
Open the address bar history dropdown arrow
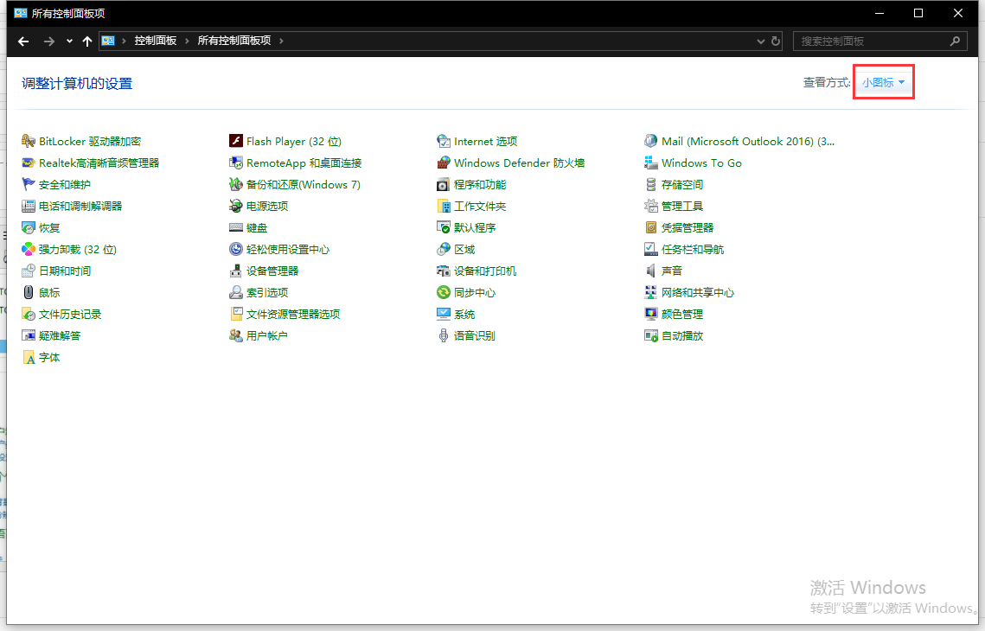click(x=760, y=41)
